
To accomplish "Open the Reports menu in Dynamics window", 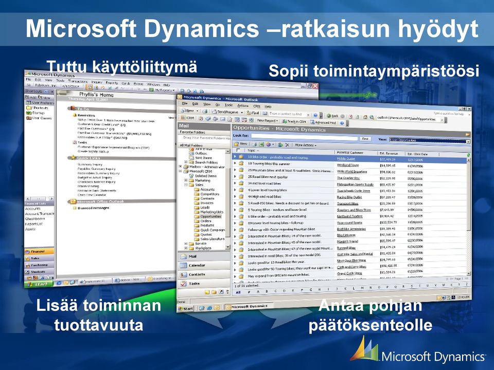I will point(112,83).
